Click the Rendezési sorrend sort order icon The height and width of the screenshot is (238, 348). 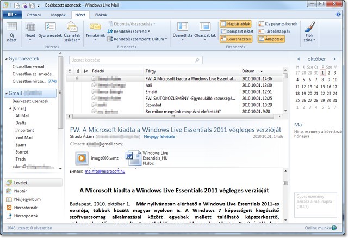110,32
